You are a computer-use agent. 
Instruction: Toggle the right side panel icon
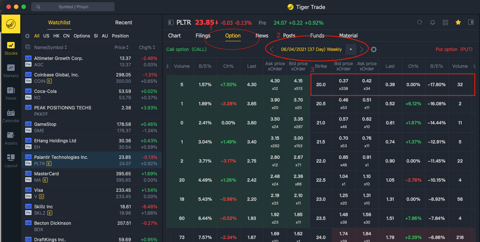coord(471,22)
